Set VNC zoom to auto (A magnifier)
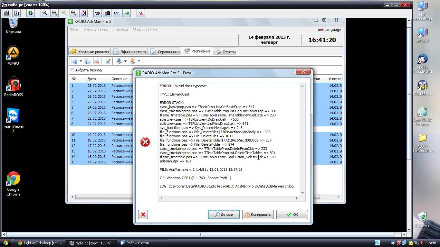Screen dimensions: 440x247 click(74, 13)
